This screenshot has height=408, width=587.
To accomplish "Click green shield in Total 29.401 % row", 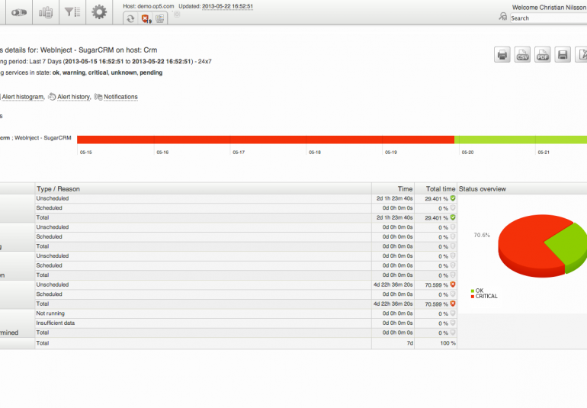I will pos(453,217).
